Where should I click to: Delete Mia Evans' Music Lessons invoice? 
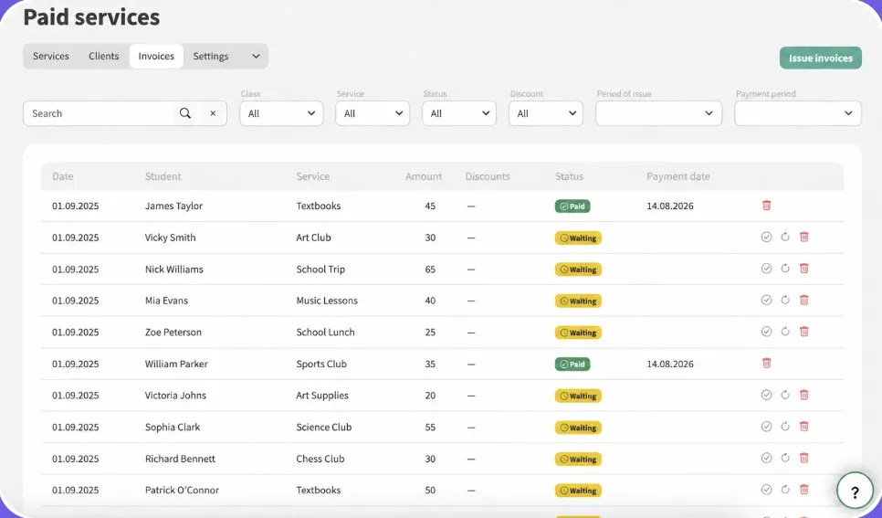click(x=803, y=300)
